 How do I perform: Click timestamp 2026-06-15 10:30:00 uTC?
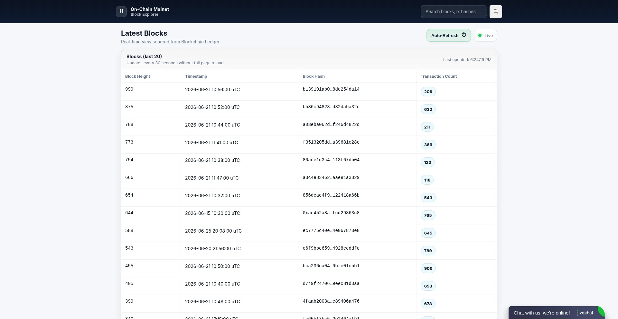pos(212,213)
